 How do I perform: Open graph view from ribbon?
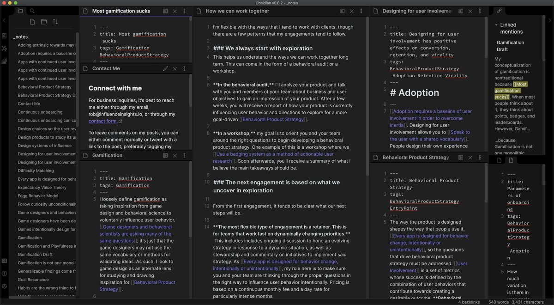[x=4, y=48]
